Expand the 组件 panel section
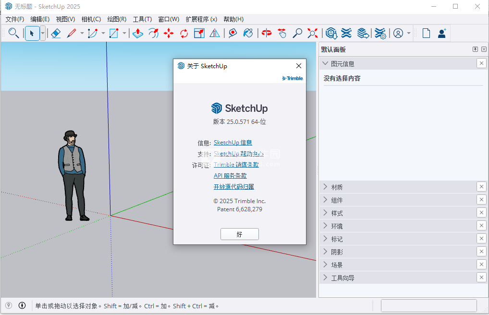The height and width of the screenshot is (315, 489). click(x=325, y=200)
